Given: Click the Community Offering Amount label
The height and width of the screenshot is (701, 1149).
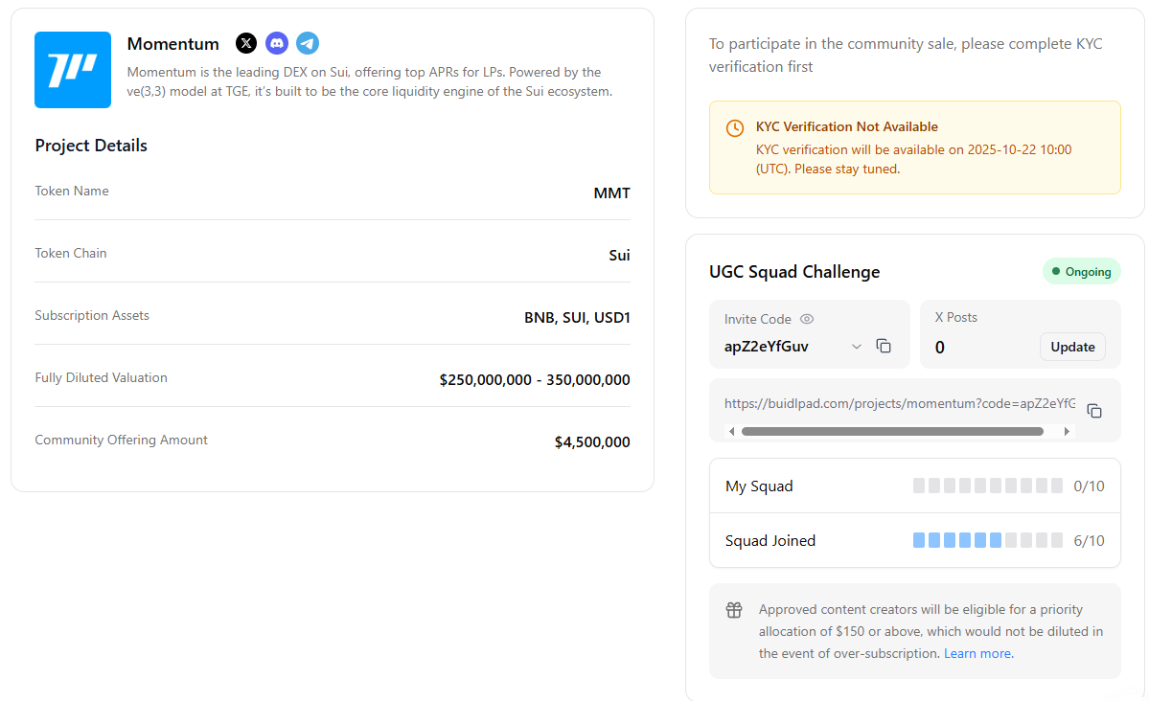Looking at the screenshot, I should tap(121, 441).
